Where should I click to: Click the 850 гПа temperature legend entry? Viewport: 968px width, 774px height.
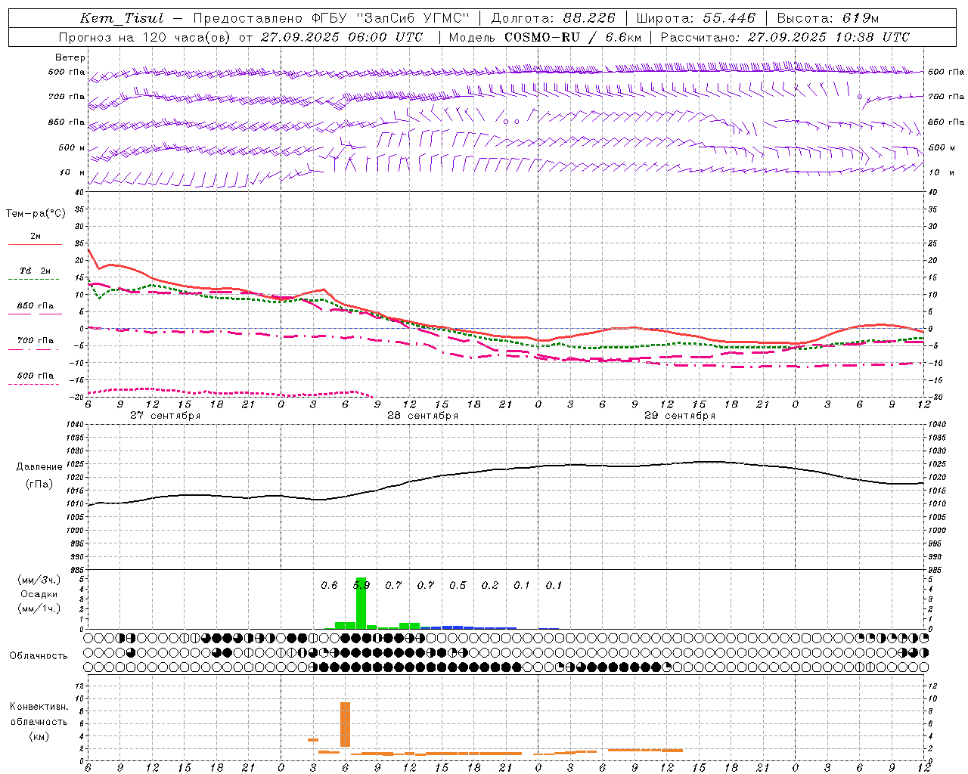tap(35, 306)
